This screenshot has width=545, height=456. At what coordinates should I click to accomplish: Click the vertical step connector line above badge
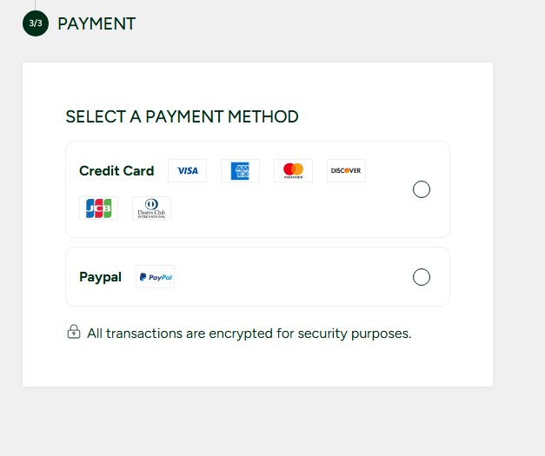click(x=35, y=4)
